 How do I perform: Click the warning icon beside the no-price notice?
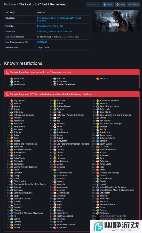coord(8,72)
